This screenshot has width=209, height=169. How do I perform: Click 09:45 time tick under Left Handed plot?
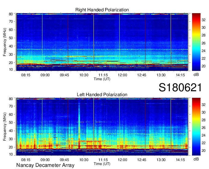[x=64, y=160]
